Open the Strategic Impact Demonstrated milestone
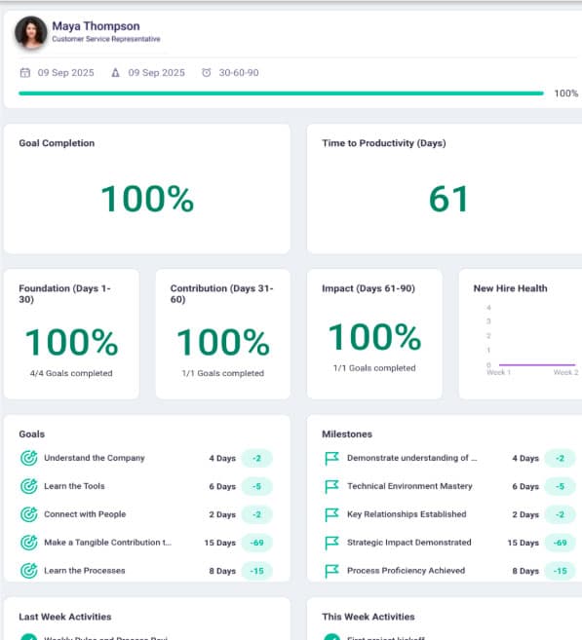This screenshot has height=640, width=582. [x=409, y=543]
